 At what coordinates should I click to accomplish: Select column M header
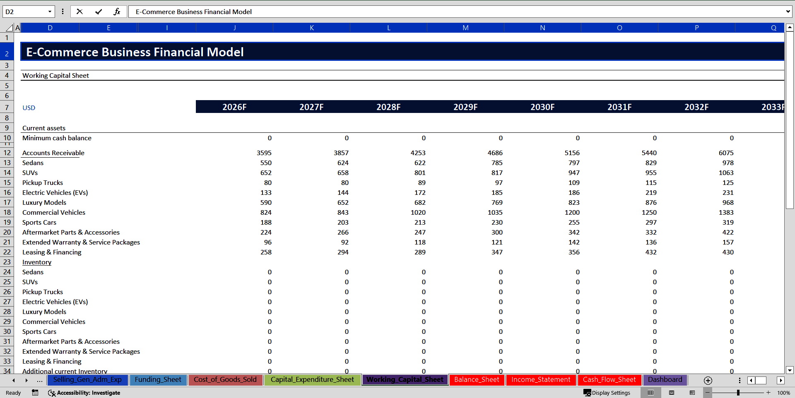point(465,28)
